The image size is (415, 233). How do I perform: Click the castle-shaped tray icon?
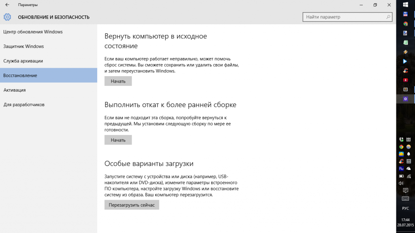point(409,139)
